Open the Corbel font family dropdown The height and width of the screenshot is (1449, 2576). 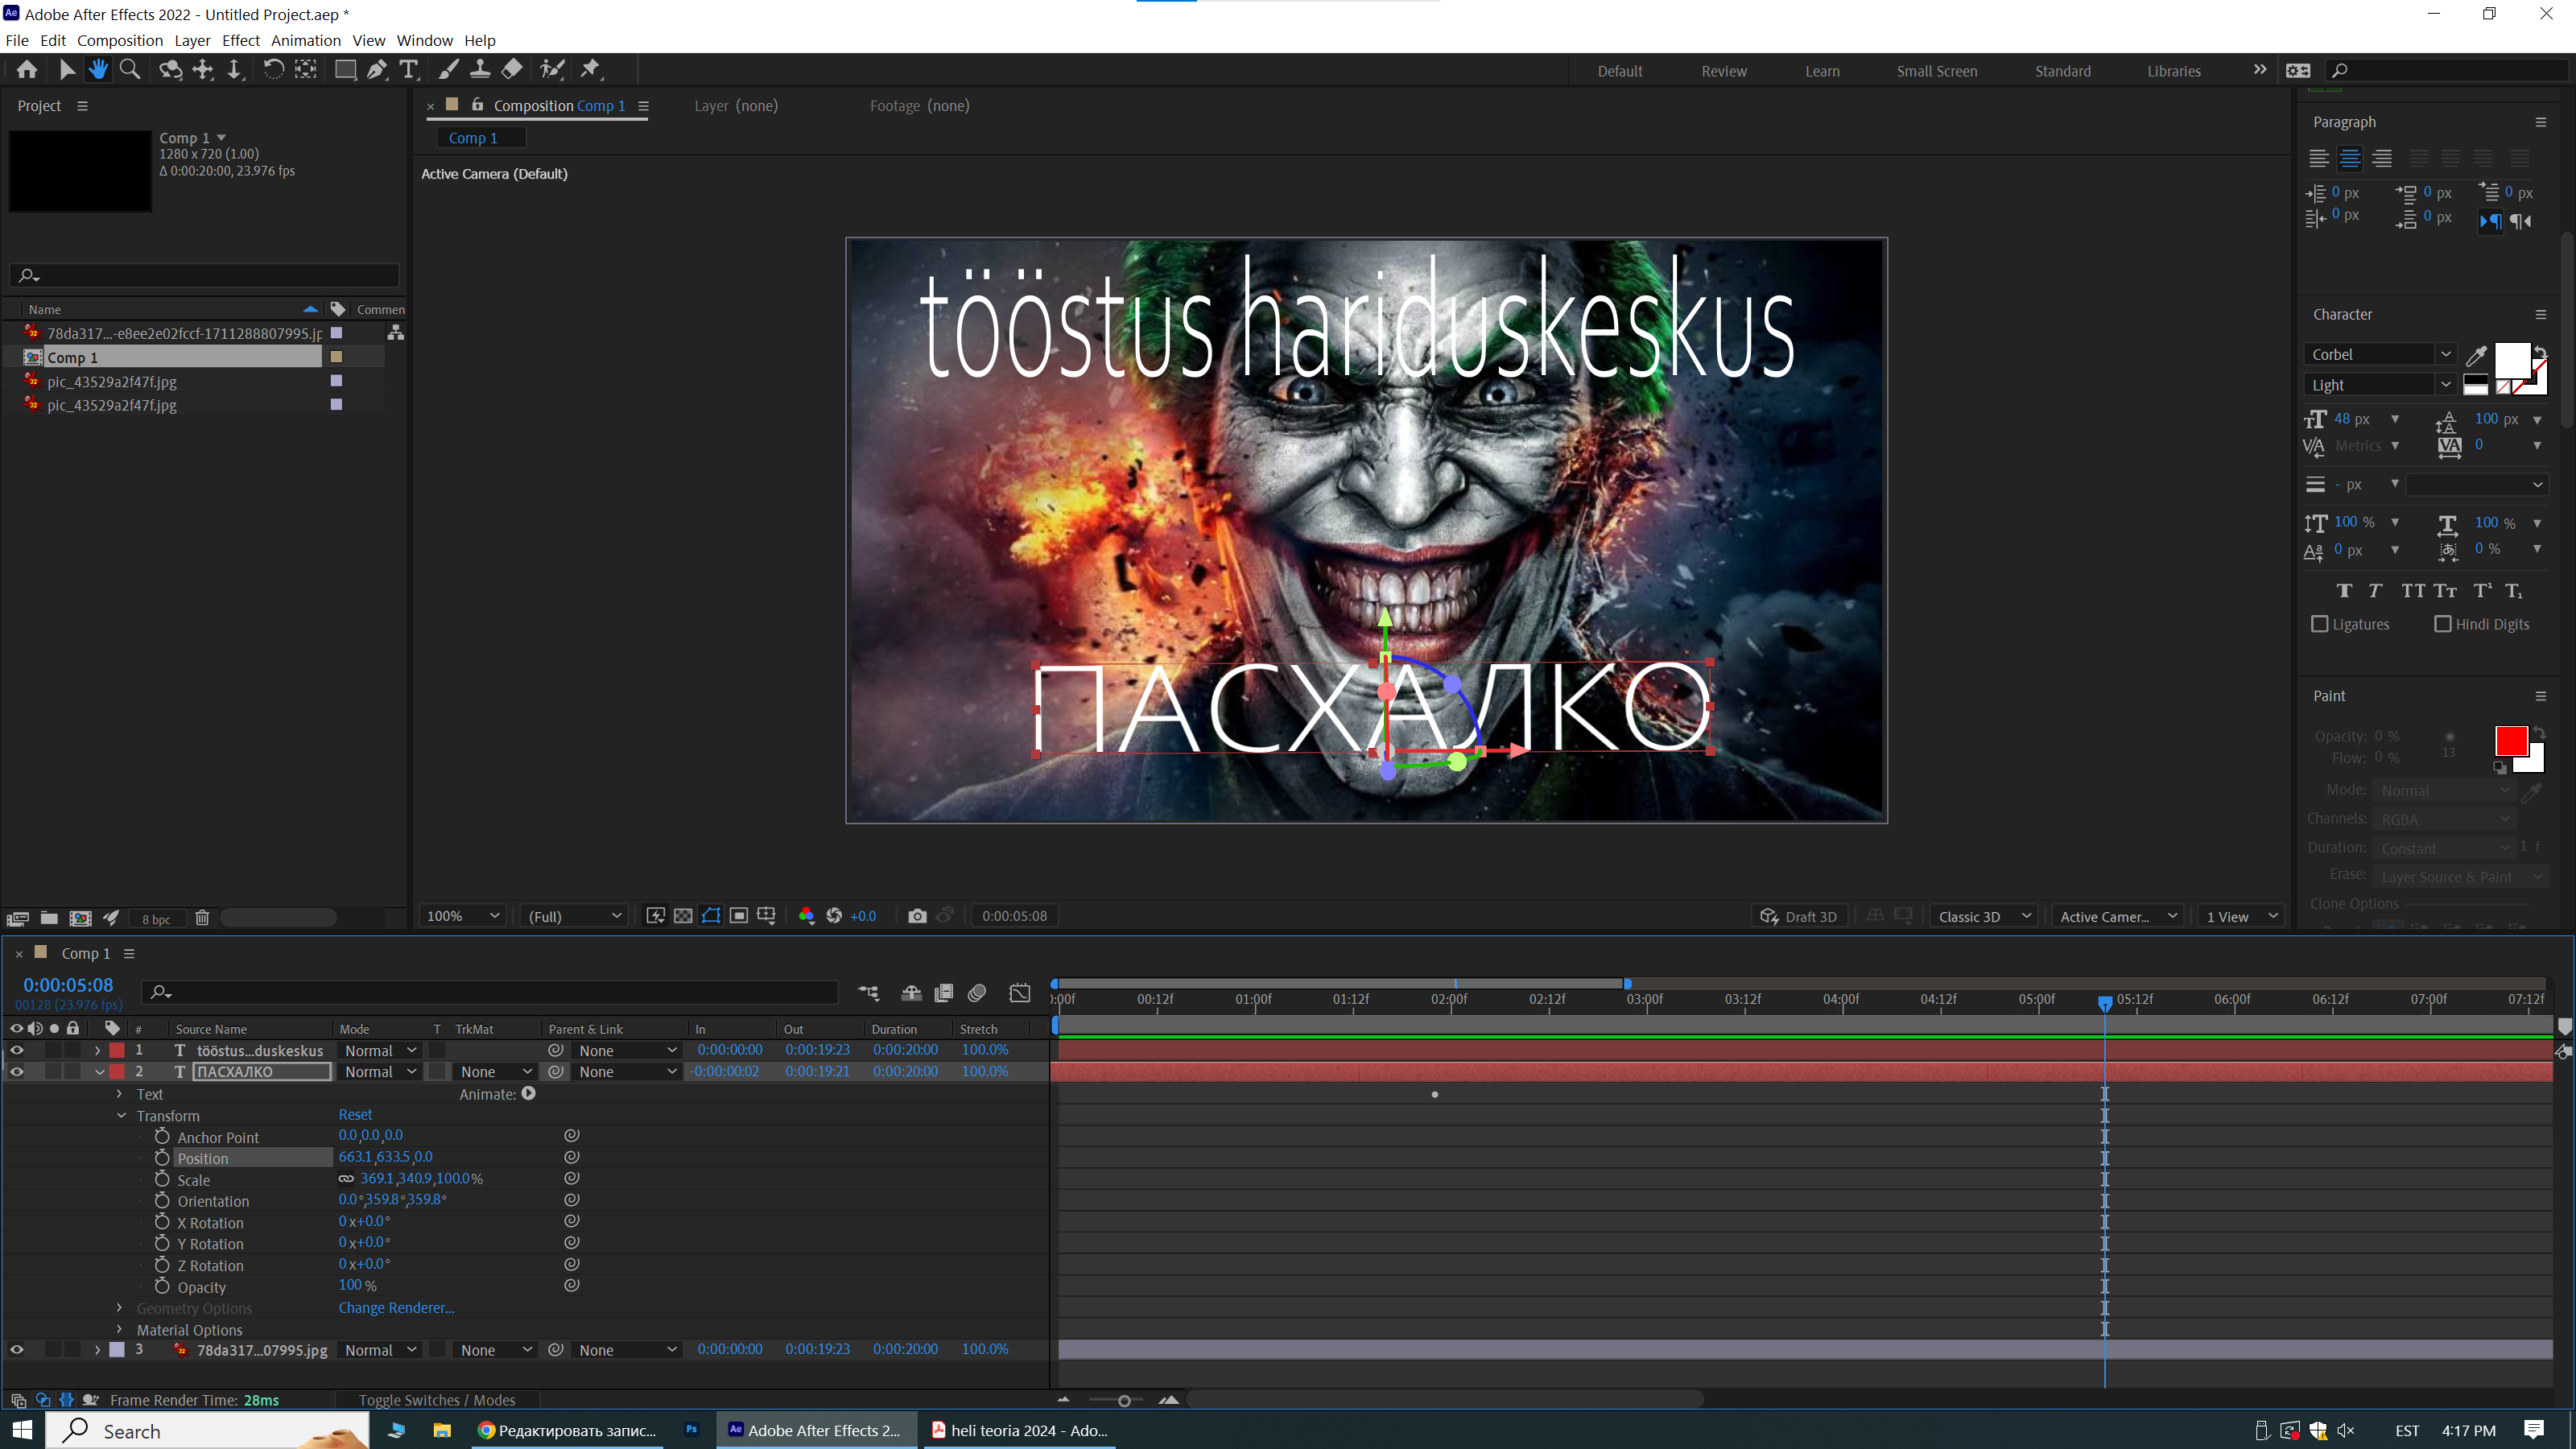click(x=2445, y=354)
